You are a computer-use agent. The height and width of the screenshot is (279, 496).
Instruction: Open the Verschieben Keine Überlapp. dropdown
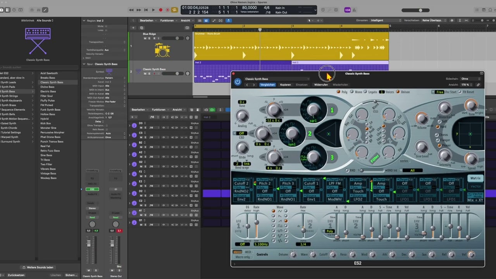click(434, 20)
